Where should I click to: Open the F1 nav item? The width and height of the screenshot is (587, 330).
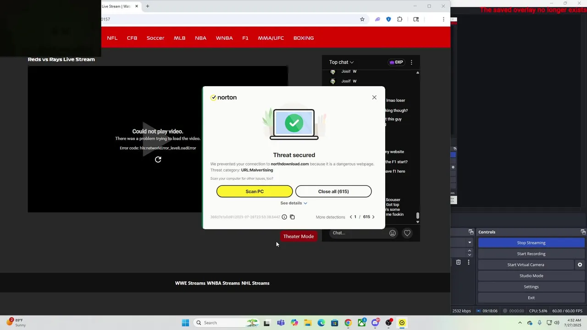[245, 38]
